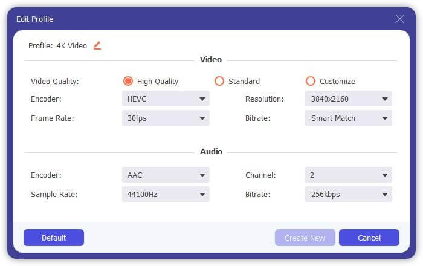Enable the Customize video quality option
The height and width of the screenshot is (266, 423).
pyautogui.click(x=311, y=81)
